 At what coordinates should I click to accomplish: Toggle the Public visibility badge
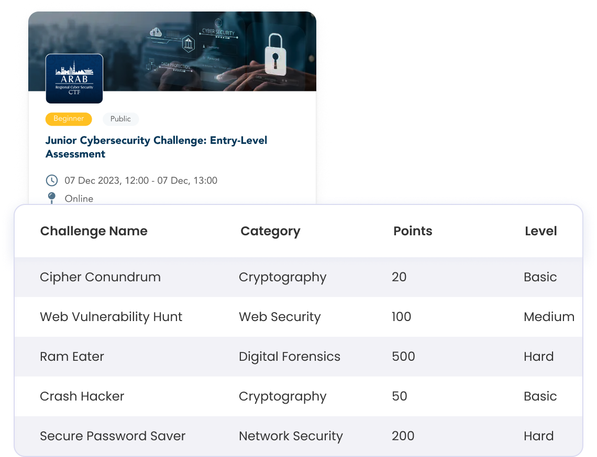click(x=120, y=119)
